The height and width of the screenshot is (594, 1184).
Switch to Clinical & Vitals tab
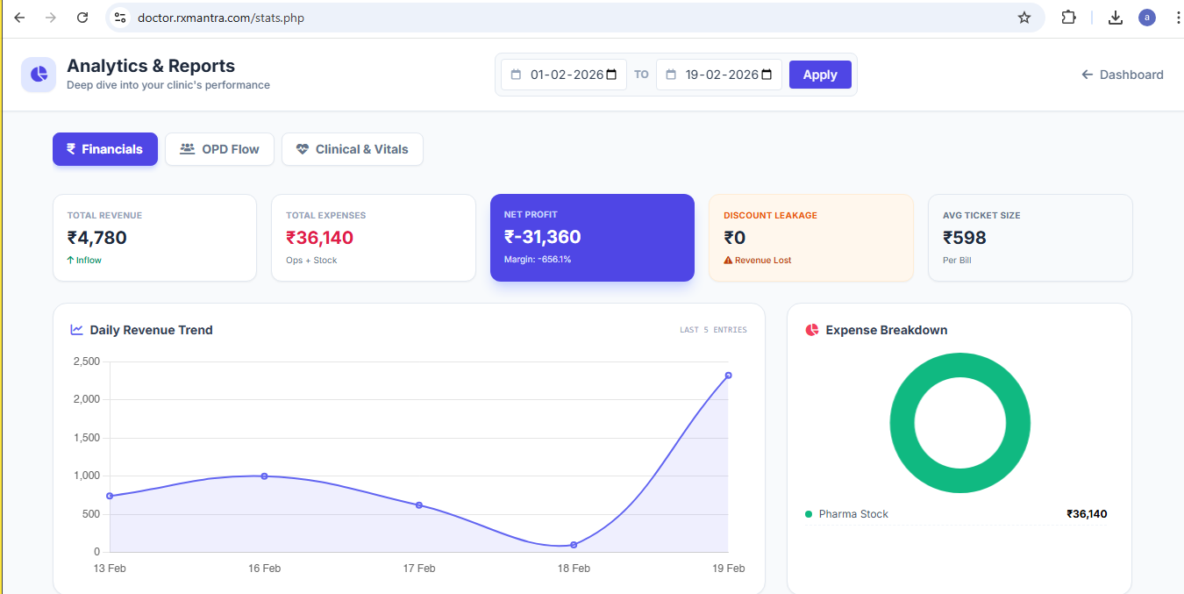click(x=352, y=149)
